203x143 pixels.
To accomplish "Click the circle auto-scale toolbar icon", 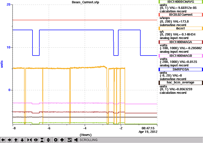I will (56, 140).
